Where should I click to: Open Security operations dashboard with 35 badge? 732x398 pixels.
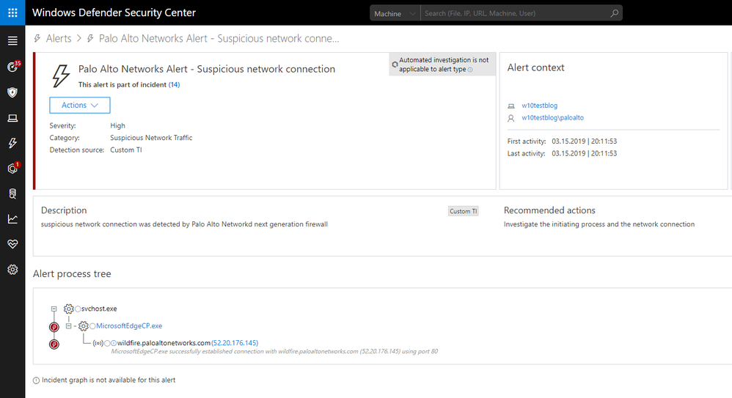12,67
